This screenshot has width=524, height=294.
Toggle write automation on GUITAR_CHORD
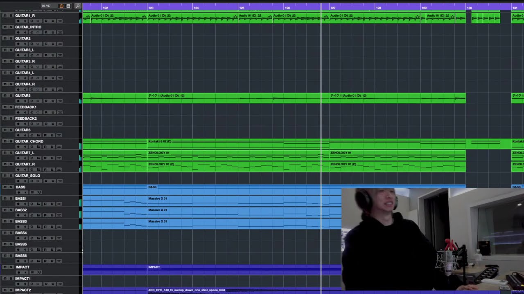click(x=52, y=147)
